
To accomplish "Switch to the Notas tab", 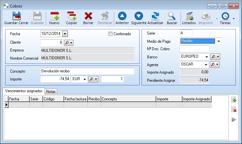I will pos(51,92).
